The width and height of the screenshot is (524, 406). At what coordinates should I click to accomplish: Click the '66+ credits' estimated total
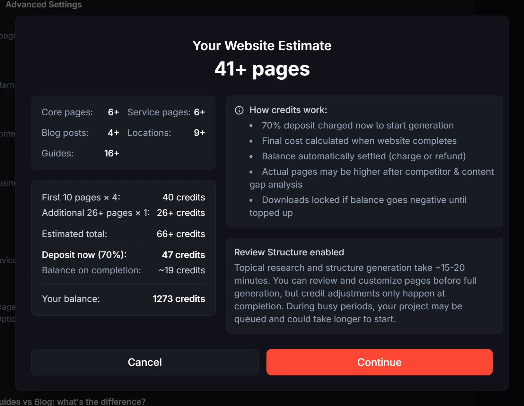click(x=181, y=234)
